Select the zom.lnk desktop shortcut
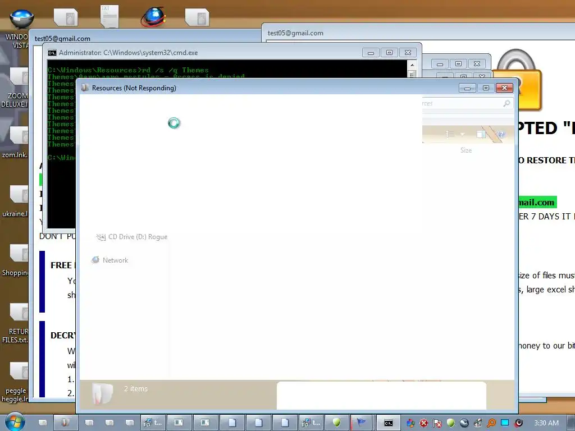575x431 pixels. tap(15, 143)
